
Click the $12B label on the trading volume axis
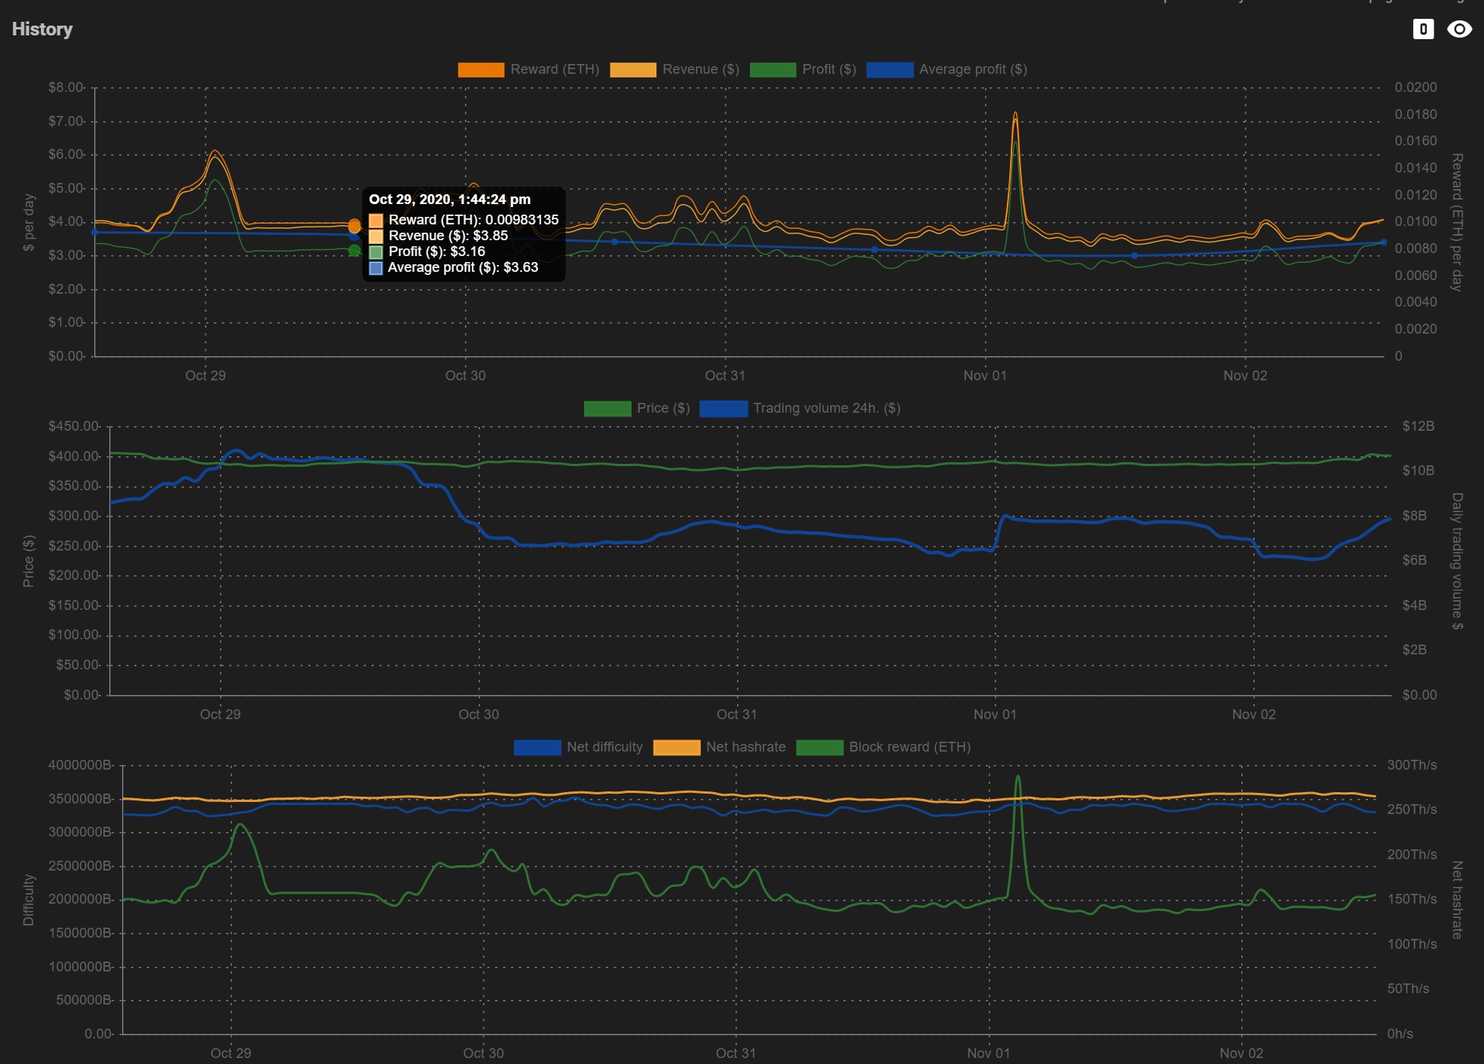(1418, 426)
